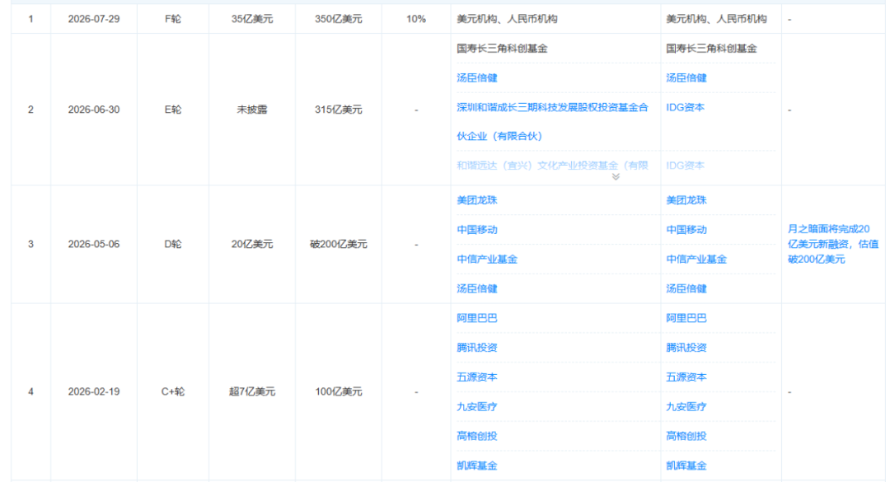890x482 pixels.
Task: Open 汤臣倍健 in E轮 row's first investor column
Action: click(x=477, y=77)
